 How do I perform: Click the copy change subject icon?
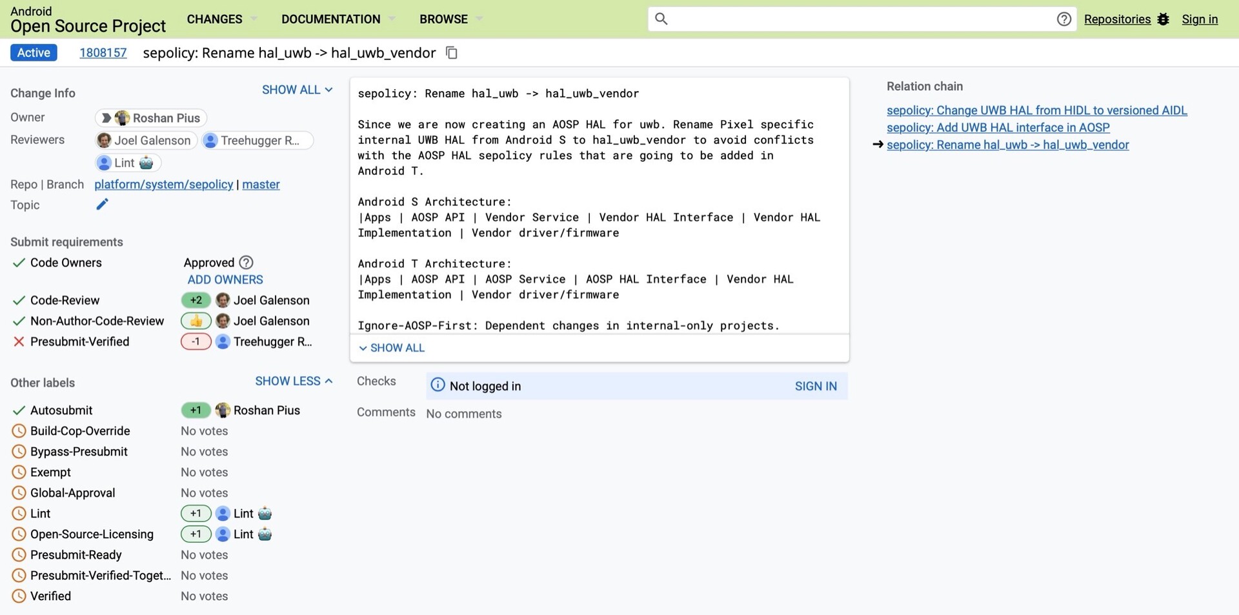pos(452,53)
